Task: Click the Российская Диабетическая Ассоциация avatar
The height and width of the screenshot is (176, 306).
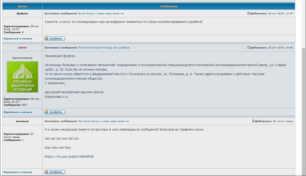Action: pos(22,77)
